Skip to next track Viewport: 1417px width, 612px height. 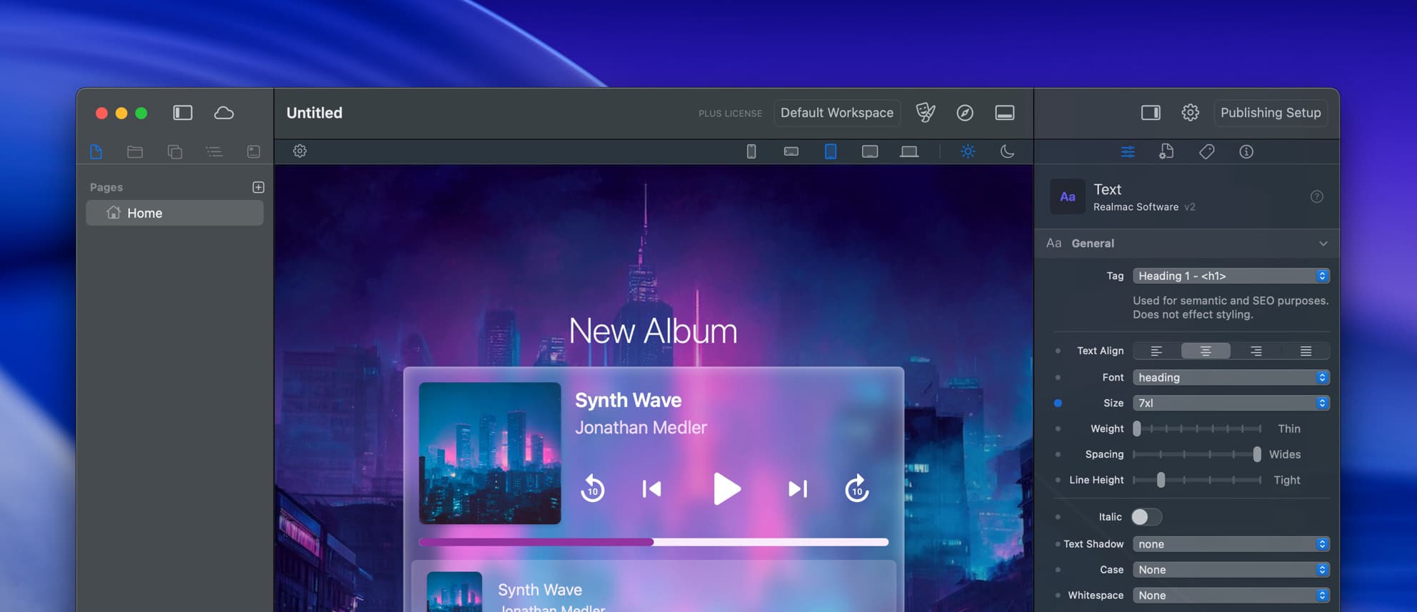(798, 489)
